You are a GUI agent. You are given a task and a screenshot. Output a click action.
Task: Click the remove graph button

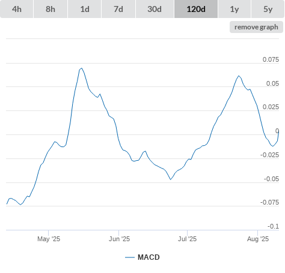pos(256,27)
